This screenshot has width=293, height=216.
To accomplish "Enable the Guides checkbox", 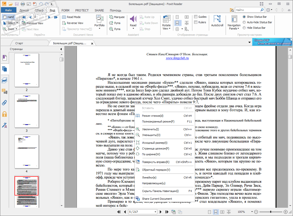I will pyautogui.click(x=196, y=17).
